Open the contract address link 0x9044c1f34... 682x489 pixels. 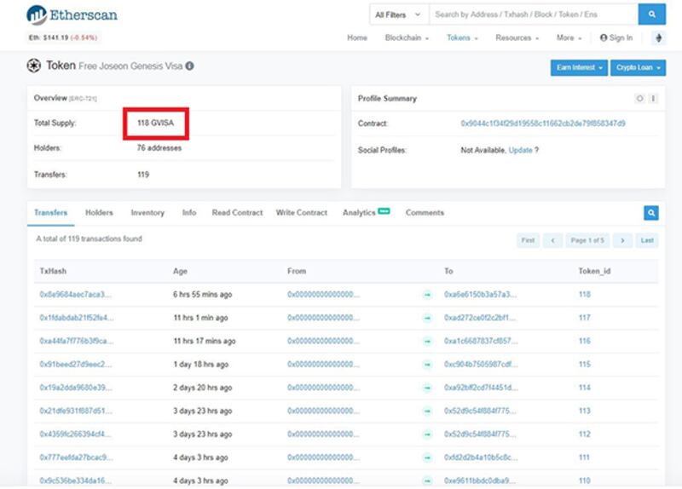tap(543, 124)
